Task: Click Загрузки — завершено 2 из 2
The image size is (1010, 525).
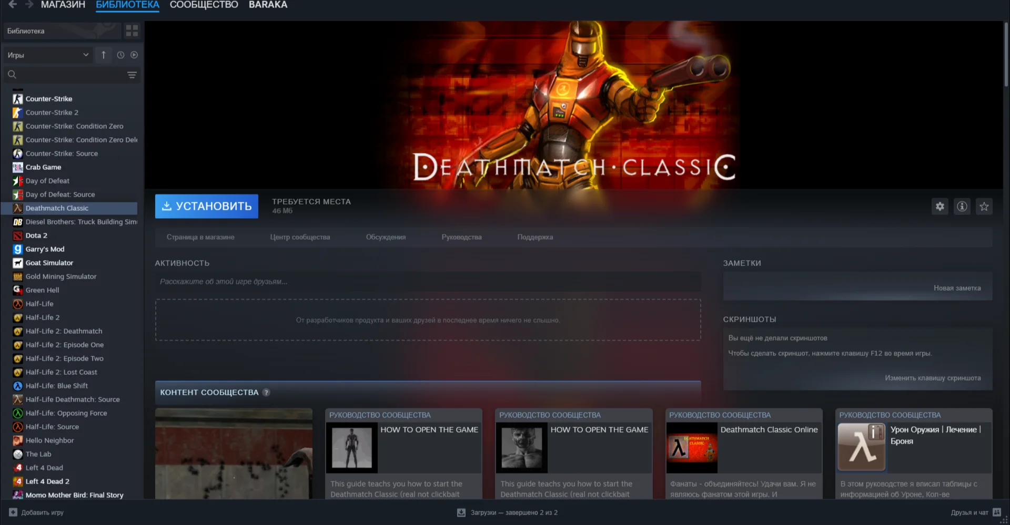Action: click(513, 512)
